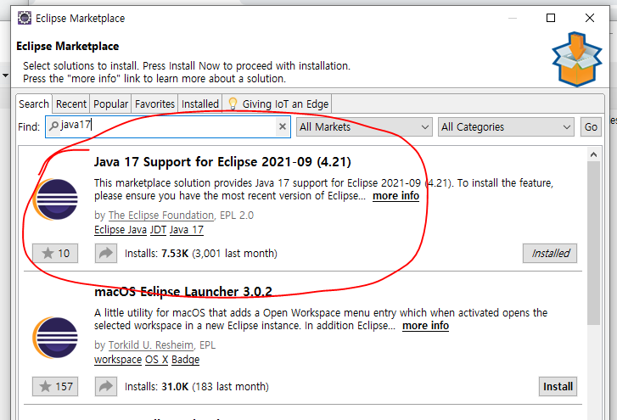Click the Eclipse Java tag link
This screenshot has width=617, height=420.
click(x=121, y=230)
